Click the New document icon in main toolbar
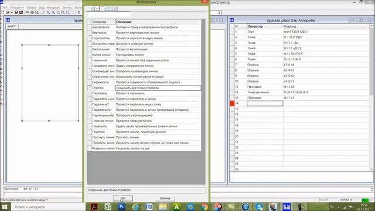This screenshot has height=211, width=375. click(2, 12)
